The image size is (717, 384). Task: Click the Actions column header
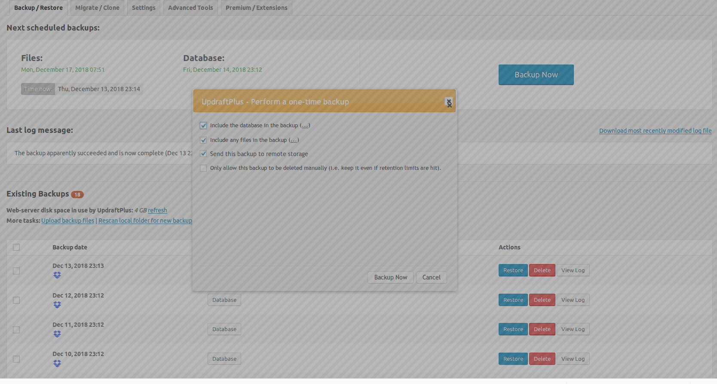click(x=509, y=247)
